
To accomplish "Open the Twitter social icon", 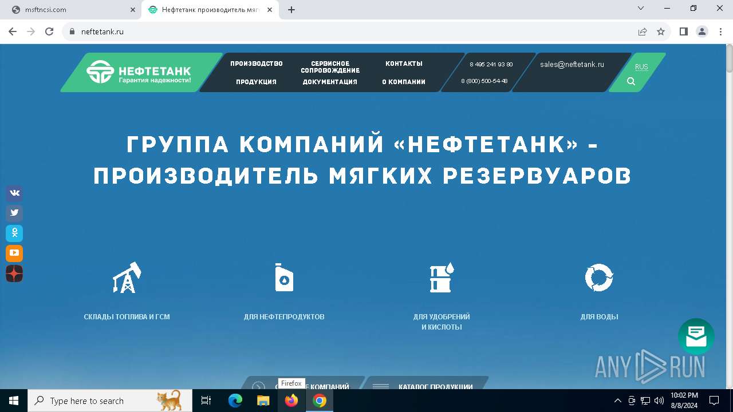I will click(14, 213).
